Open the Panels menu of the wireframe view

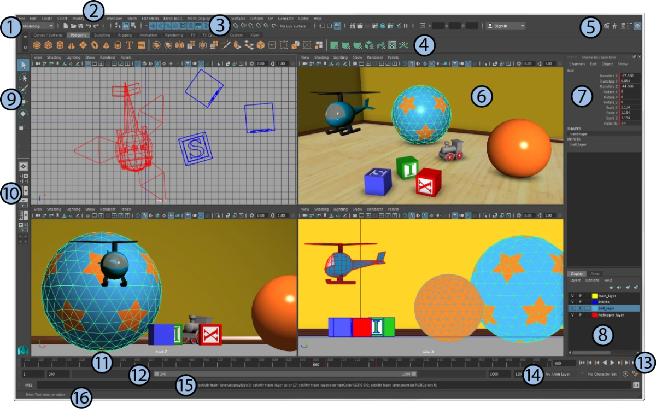click(x=126, y=57)
